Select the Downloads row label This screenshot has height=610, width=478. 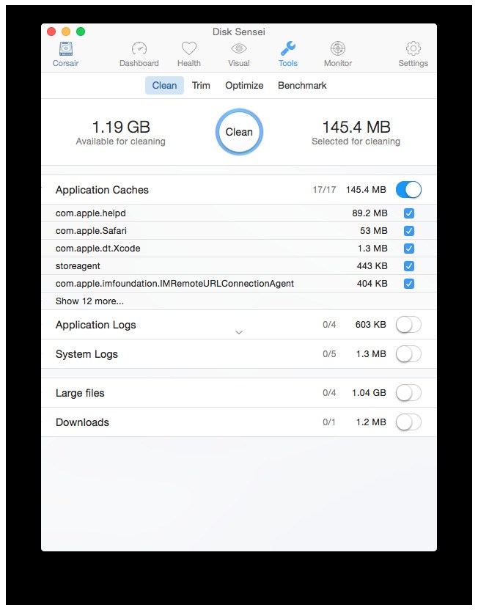pos(82,422)
